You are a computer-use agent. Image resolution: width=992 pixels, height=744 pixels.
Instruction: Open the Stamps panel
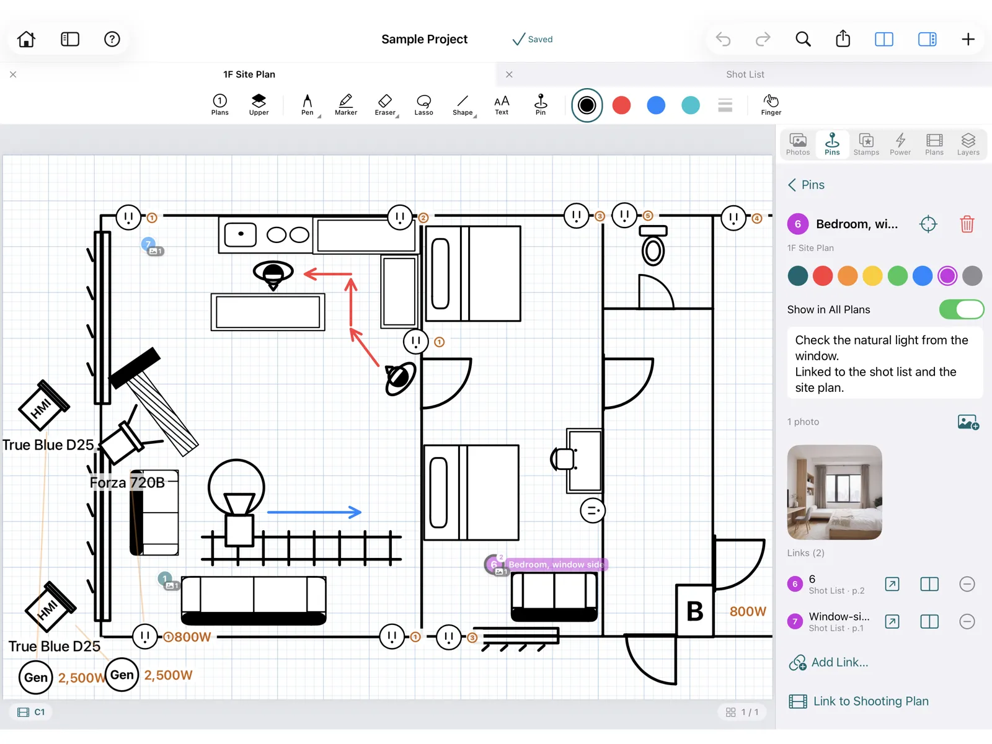(x=866, y=144)
